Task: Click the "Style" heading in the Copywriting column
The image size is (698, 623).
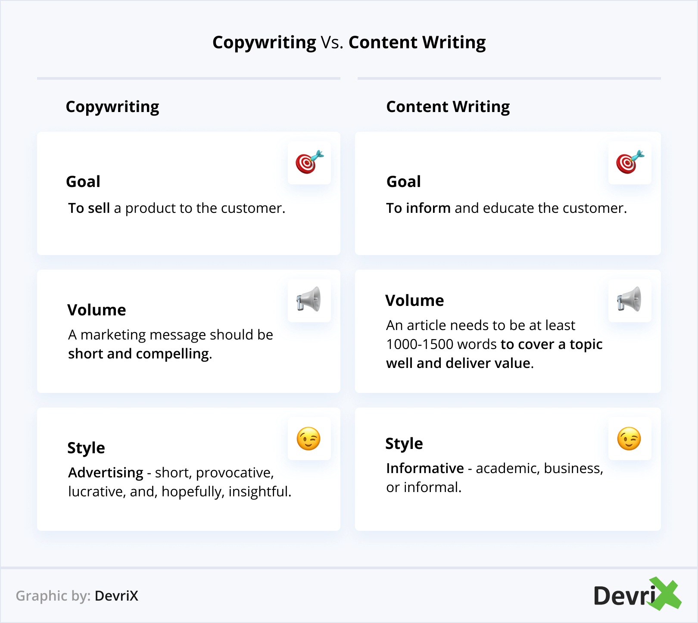Action: 86,448
